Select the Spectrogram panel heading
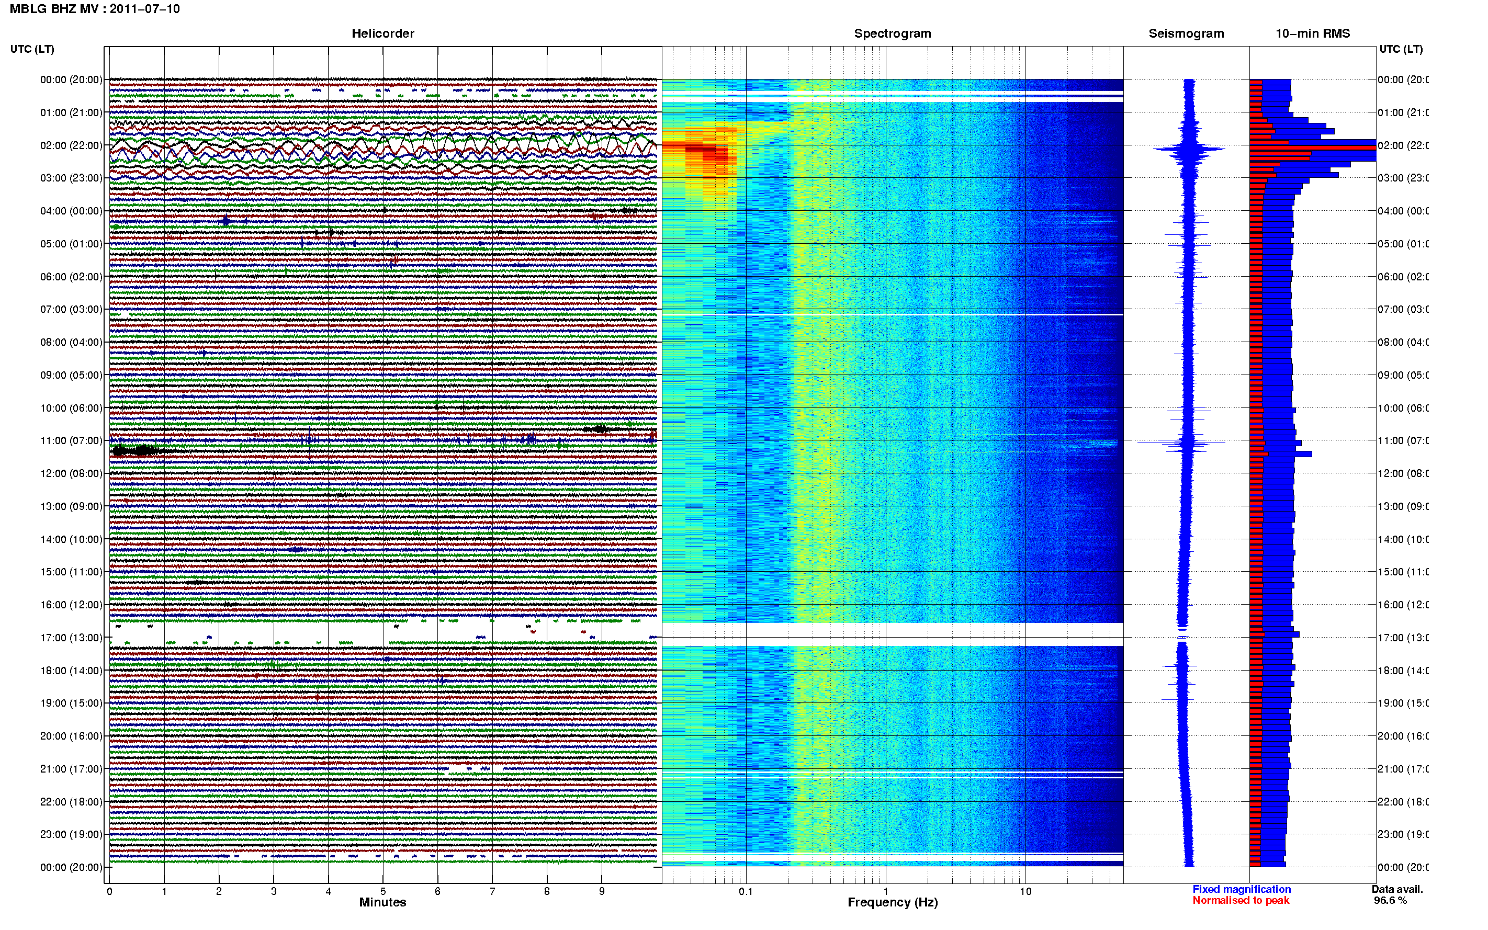 coord(892,33)
